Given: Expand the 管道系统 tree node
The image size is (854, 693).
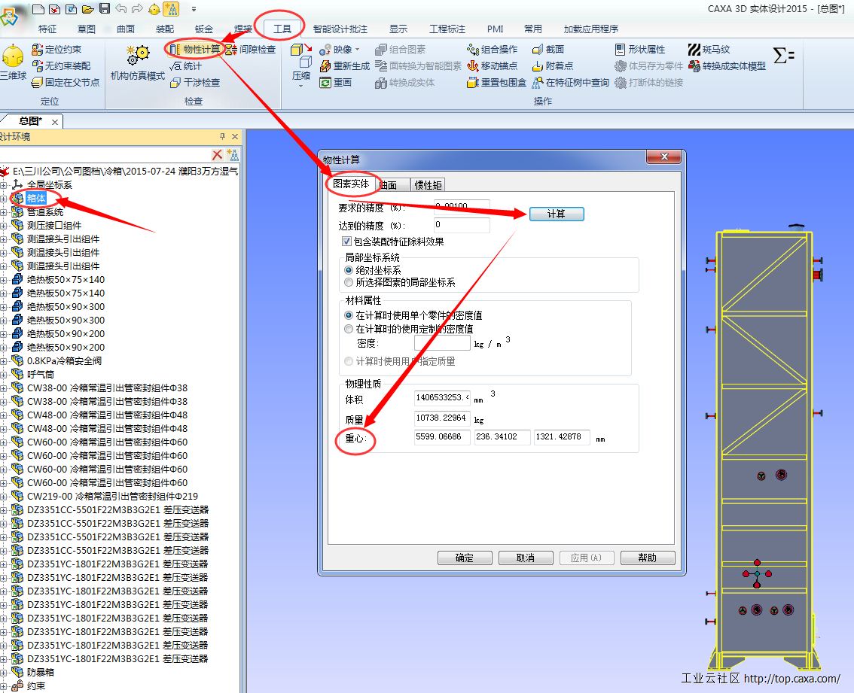Looking at the screenshot, I should pos(4,212).
